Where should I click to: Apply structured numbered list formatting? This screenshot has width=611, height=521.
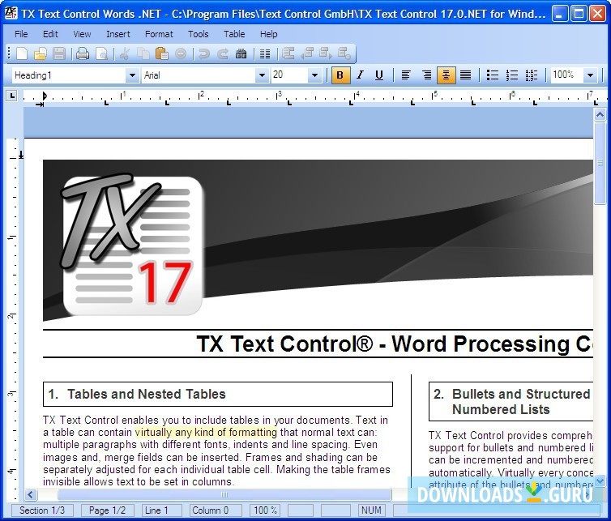[x=531, y=75]
